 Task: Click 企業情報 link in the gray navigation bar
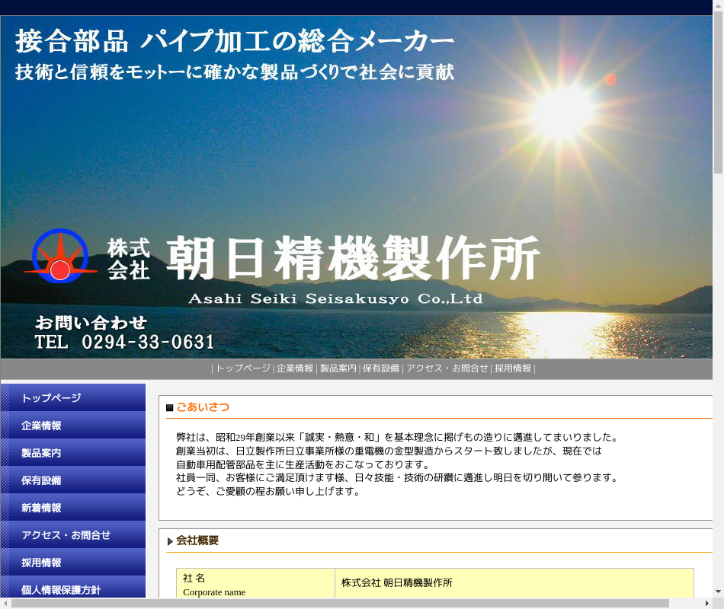[295, 368]
